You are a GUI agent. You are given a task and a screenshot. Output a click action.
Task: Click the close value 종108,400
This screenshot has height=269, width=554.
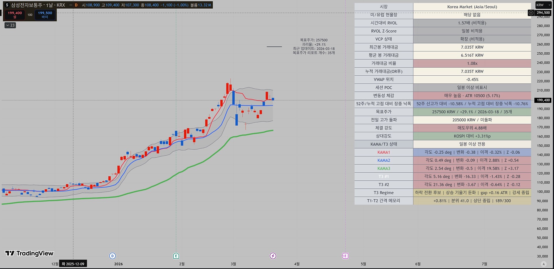(x=150, y=5)
